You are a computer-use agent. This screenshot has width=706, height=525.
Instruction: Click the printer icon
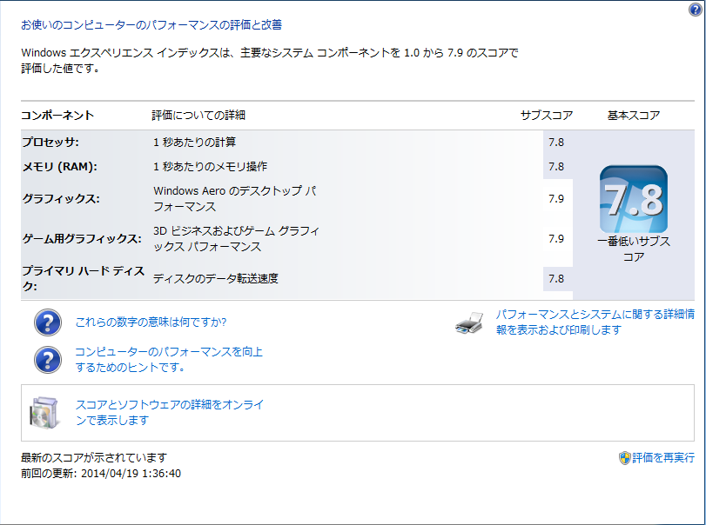469,322
